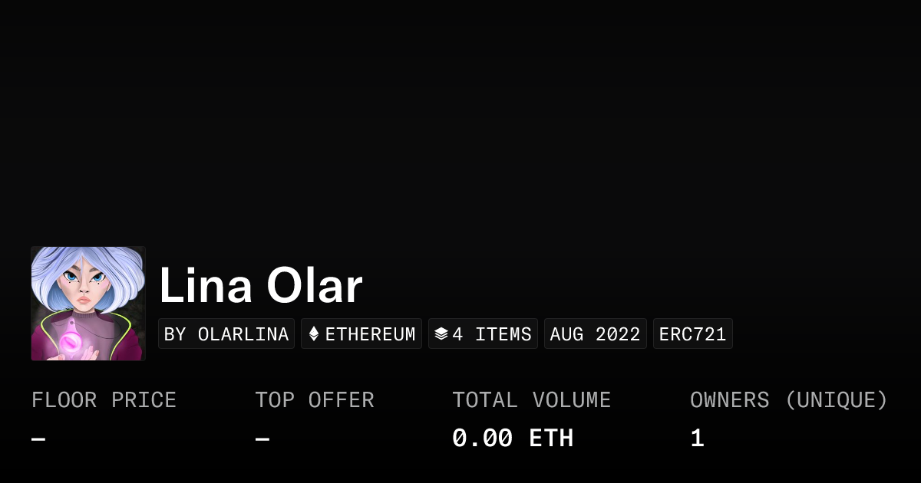
Task: Select the Lina Olar collection title
Action: (260, 284)
